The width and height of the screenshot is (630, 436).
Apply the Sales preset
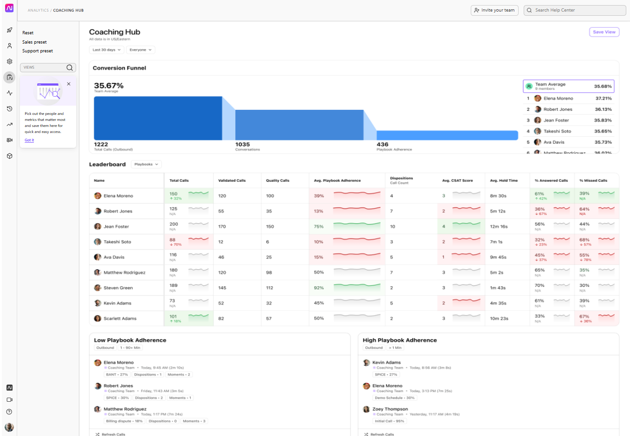click(34, 42)
